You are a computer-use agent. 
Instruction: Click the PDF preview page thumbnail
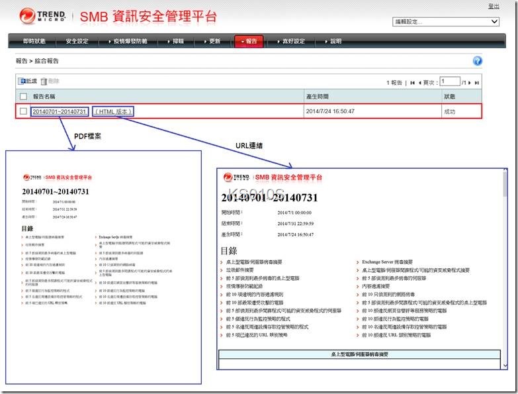coord(103,268)
